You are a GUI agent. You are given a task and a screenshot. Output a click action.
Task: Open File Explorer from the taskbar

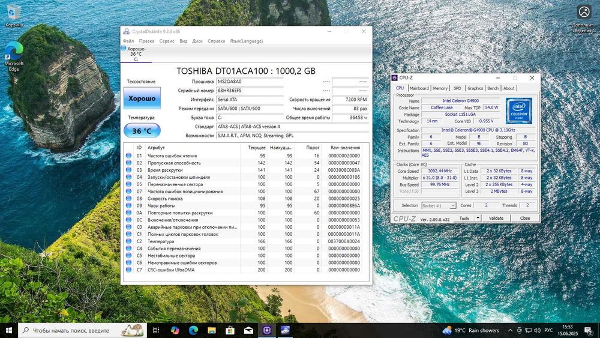click(x=212, y=330)
